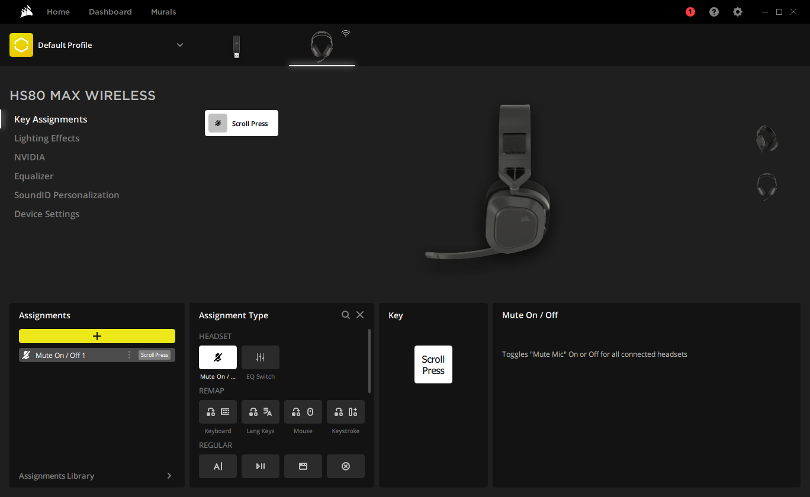
Task: Select the Mouse remap assignment type
Action: coord(303,412)
